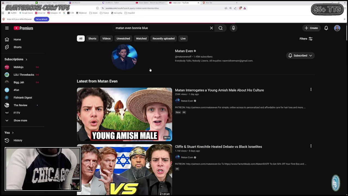Open more options for Young Amish Male video

(311, 90)
